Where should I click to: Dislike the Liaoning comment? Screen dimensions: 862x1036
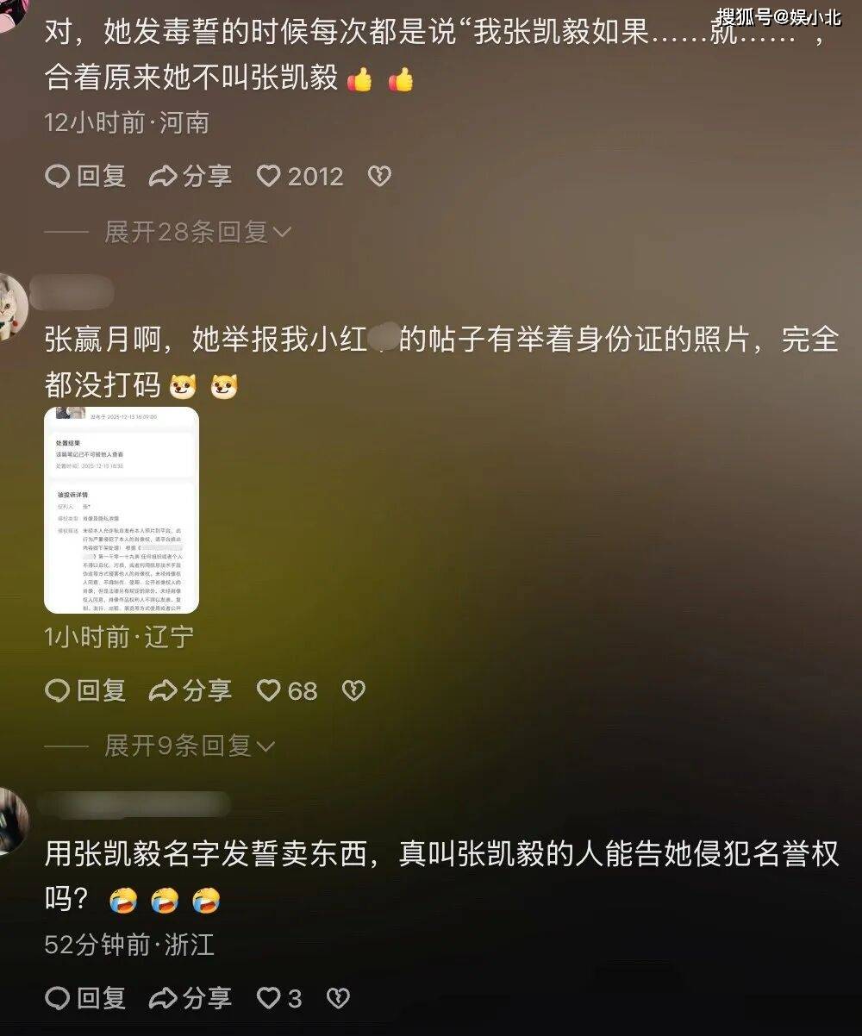[x=353, y=690]
